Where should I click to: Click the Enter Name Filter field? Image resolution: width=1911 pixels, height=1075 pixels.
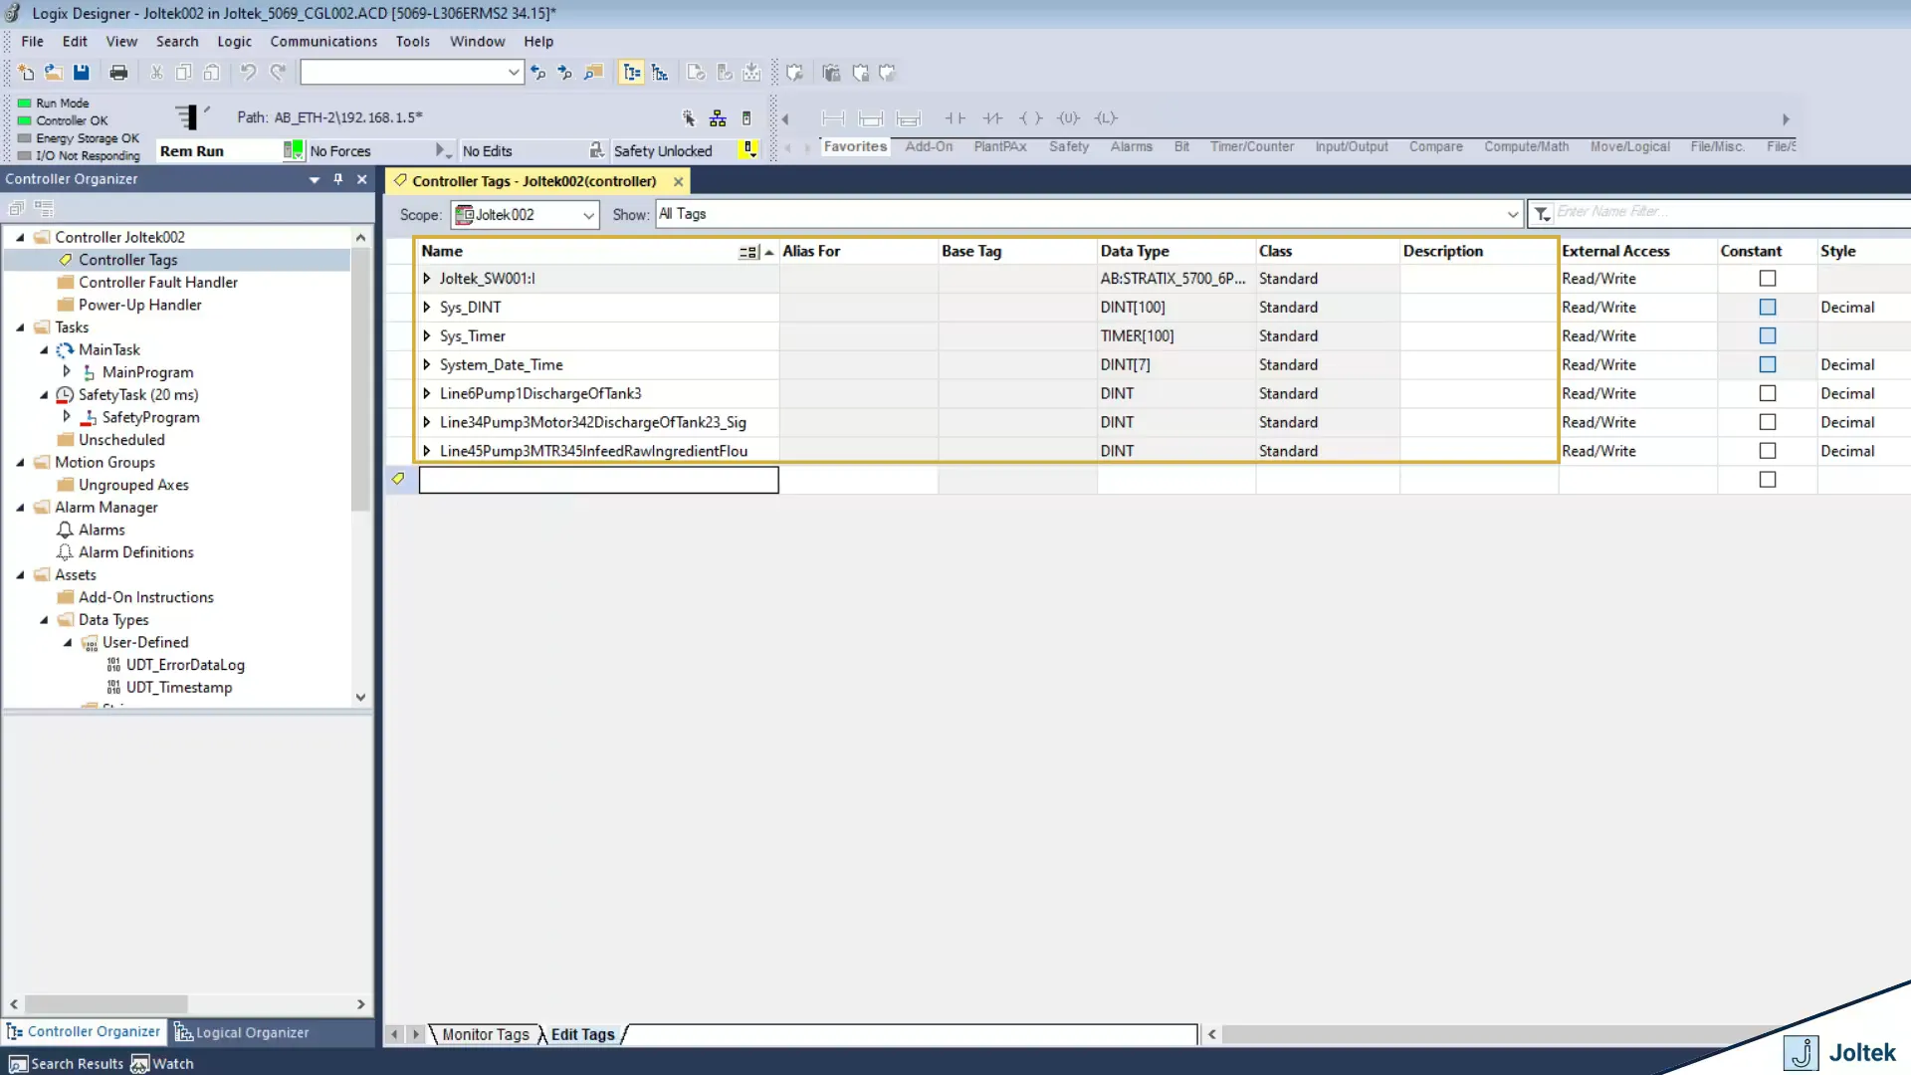click(1732, 212)
